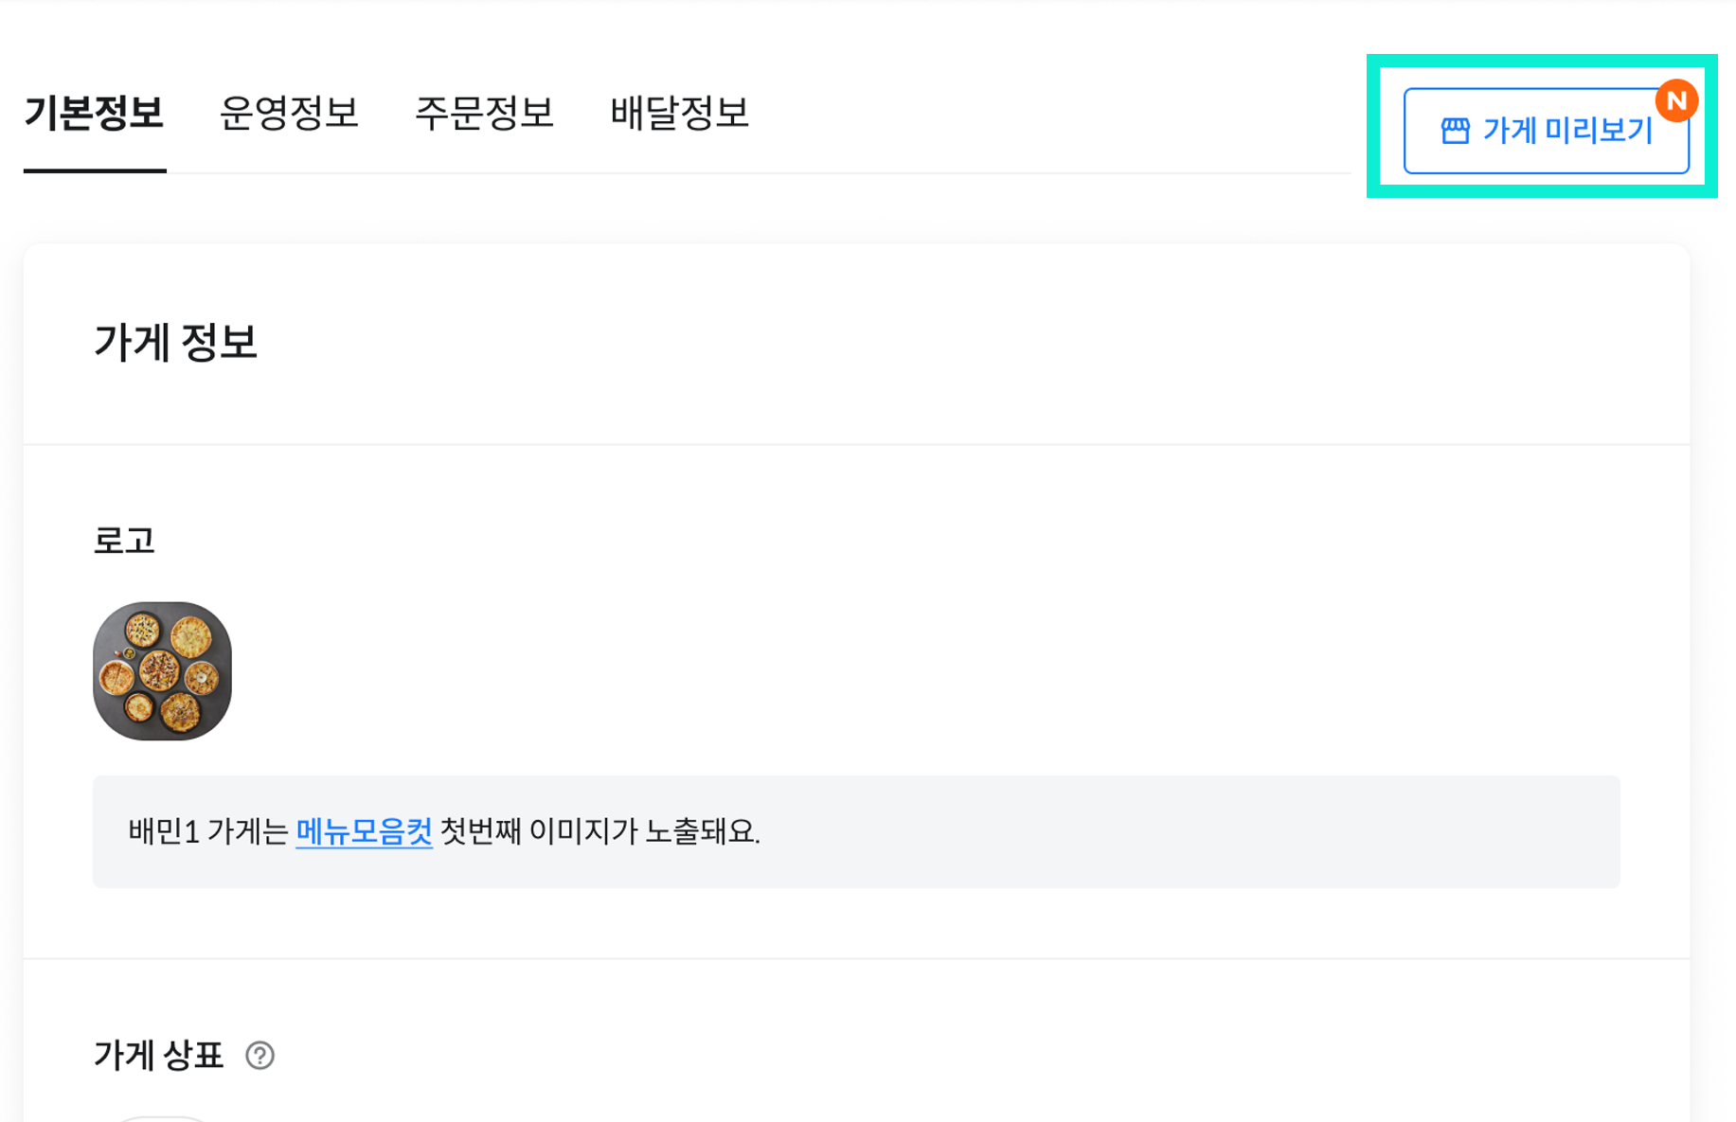Image resolution: width=1736 pixels, height=1122 pixels.
Task: Follow the 메뉴모음컷 link
Action: point(365,831)
